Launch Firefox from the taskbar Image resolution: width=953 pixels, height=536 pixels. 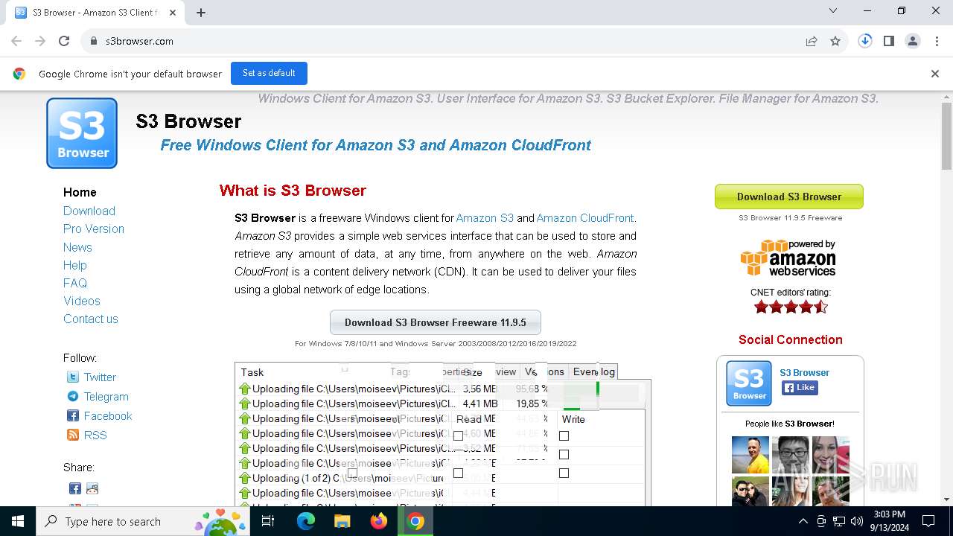tap(379, 521)
